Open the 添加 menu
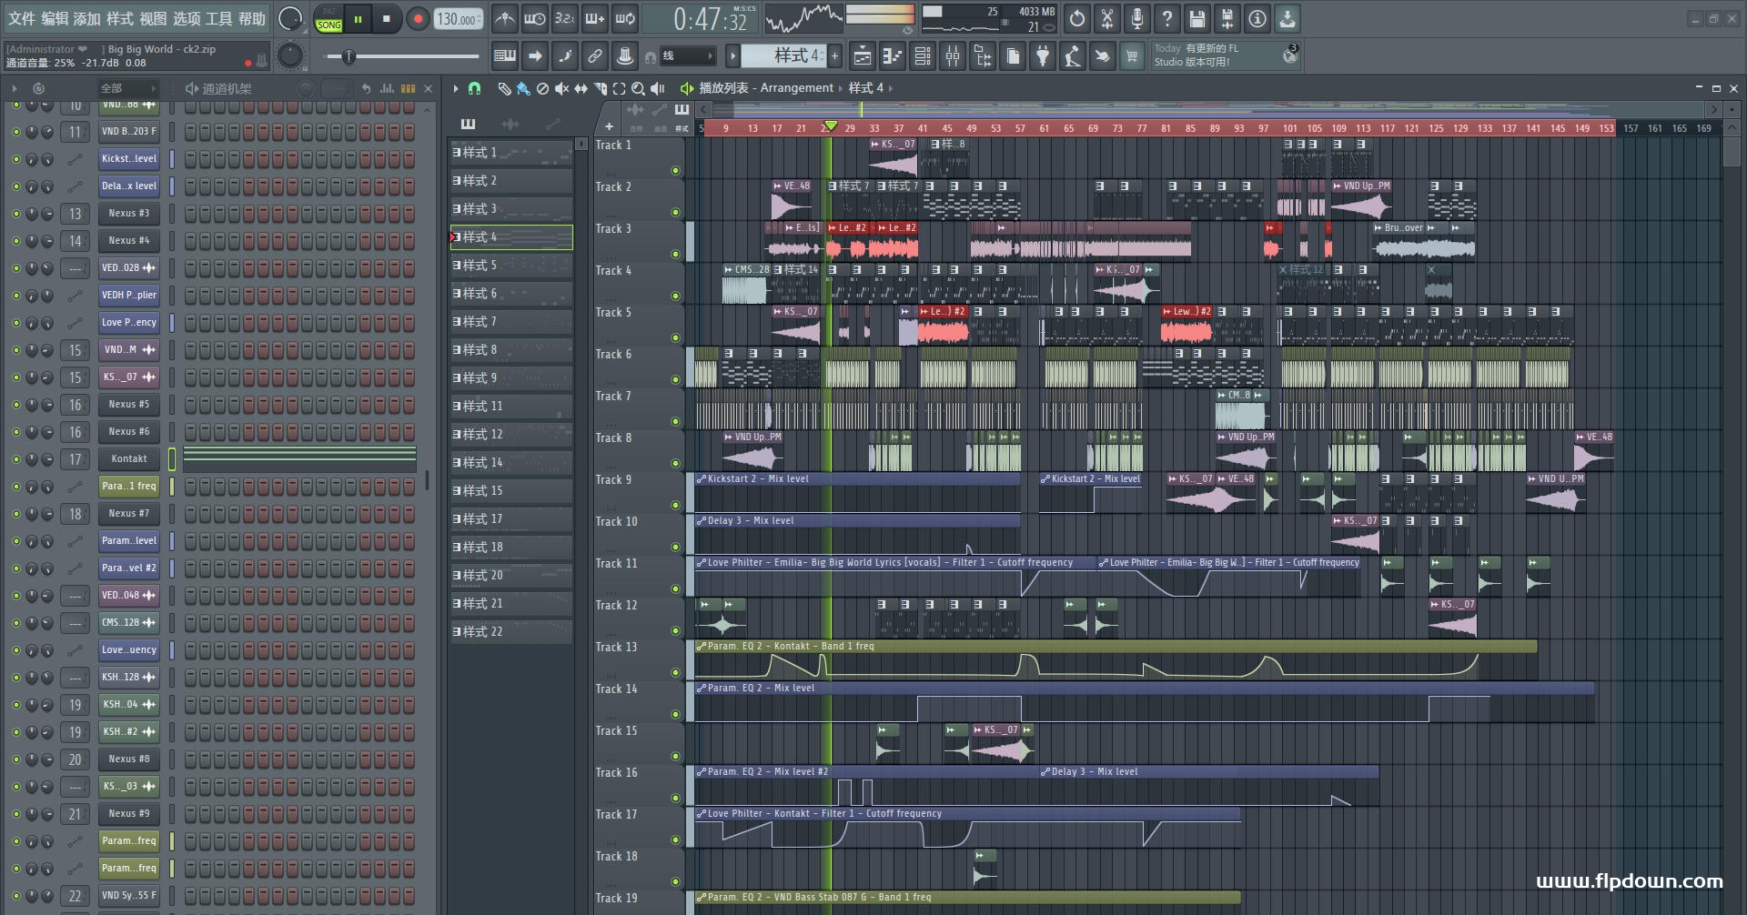 tap(87, 18)
